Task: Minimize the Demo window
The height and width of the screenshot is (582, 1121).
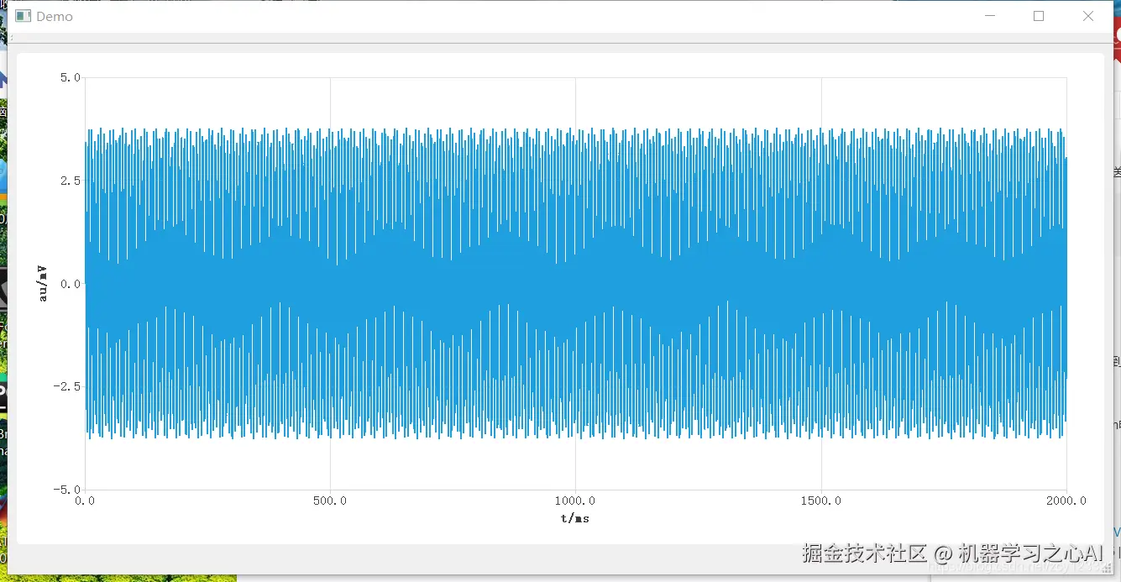Action: click(990, 16)
